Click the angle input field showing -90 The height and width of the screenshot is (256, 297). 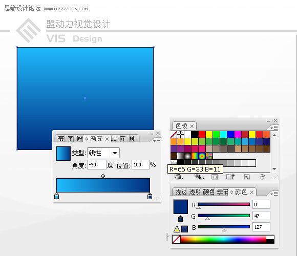tap(97, 165)
